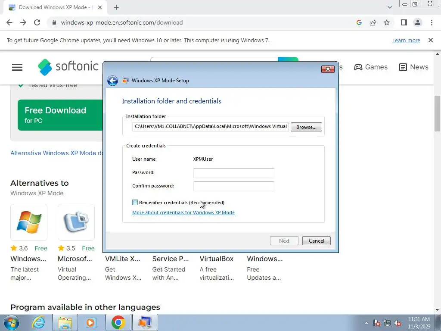The width and height of the screenshot is (441, 331).
Task: Close the Download Windows XP Mode tab
Action: pos(100,7)
